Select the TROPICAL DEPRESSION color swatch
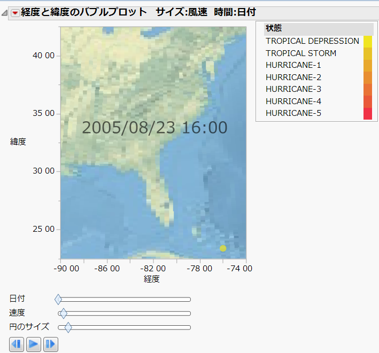 [x=367, y=42]
